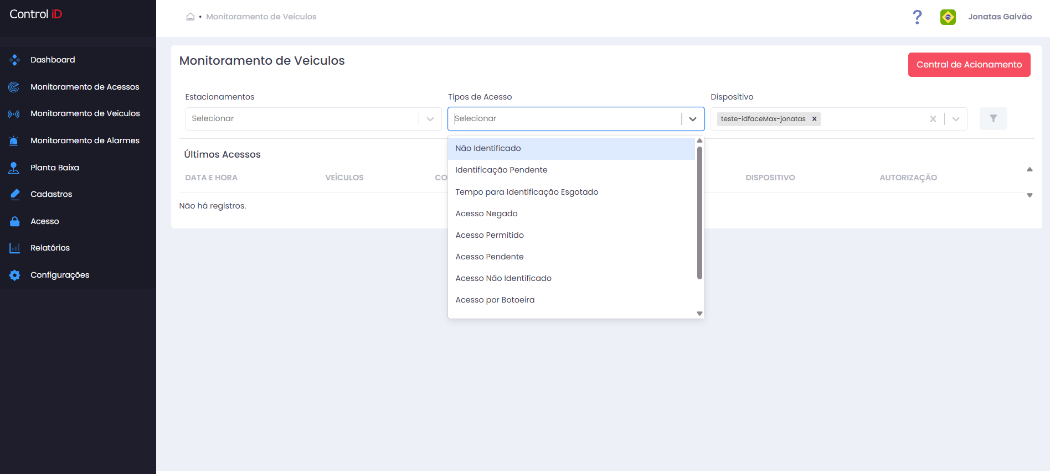This screenshot has height=474, width=1050.
Task: Click the AUTORIZAÇÃO column header
Action: [x=908, y=178]
